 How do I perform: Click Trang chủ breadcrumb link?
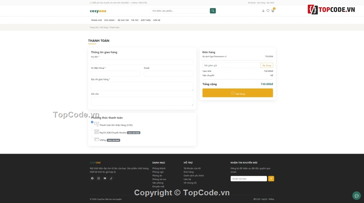coord(94,28)
